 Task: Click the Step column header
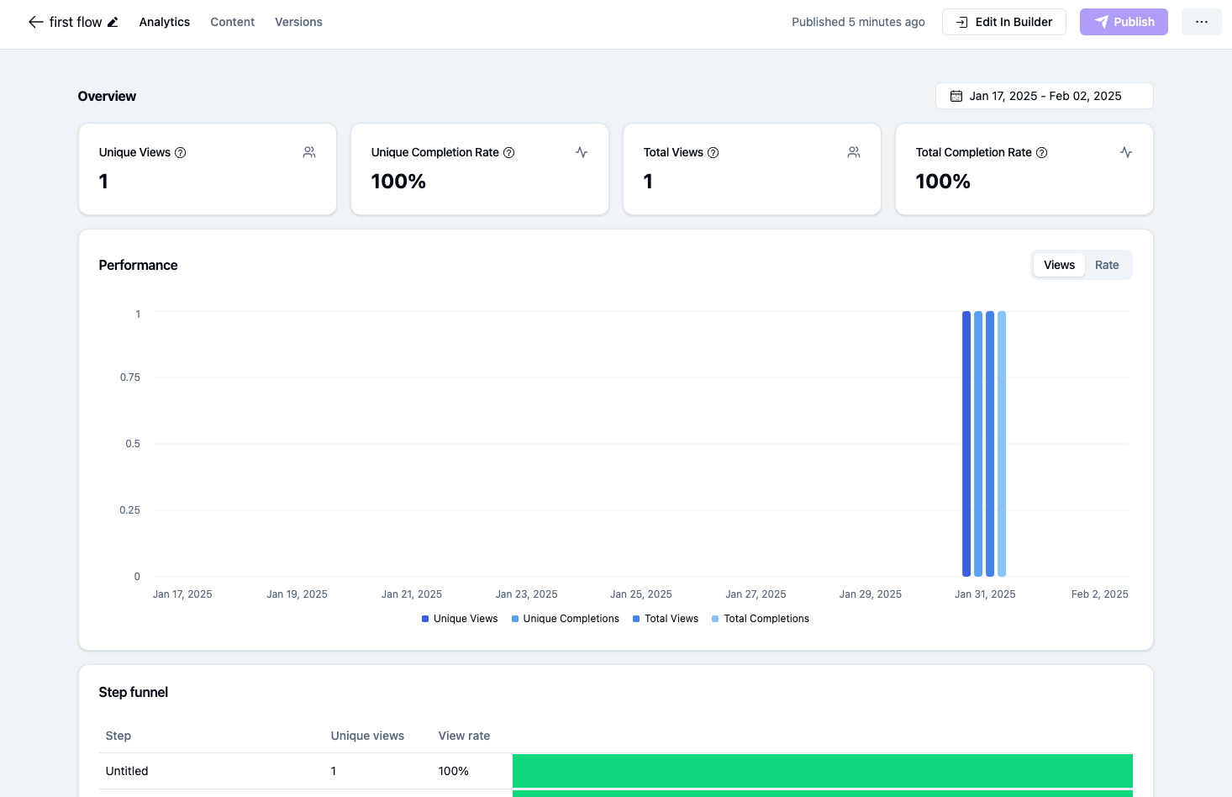118,736
